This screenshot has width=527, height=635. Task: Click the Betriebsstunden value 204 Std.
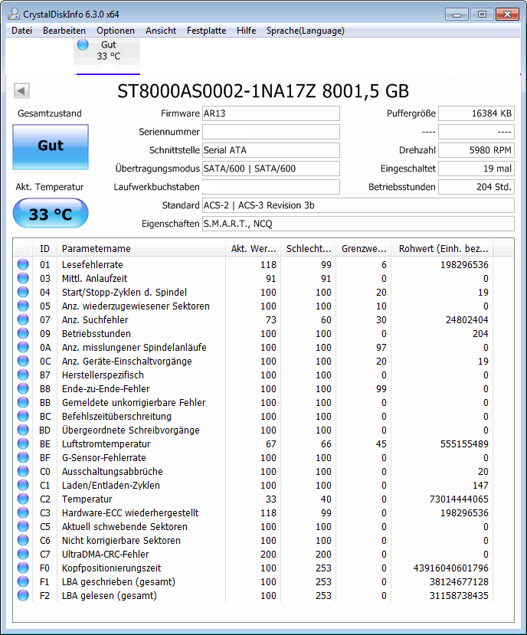476,187
